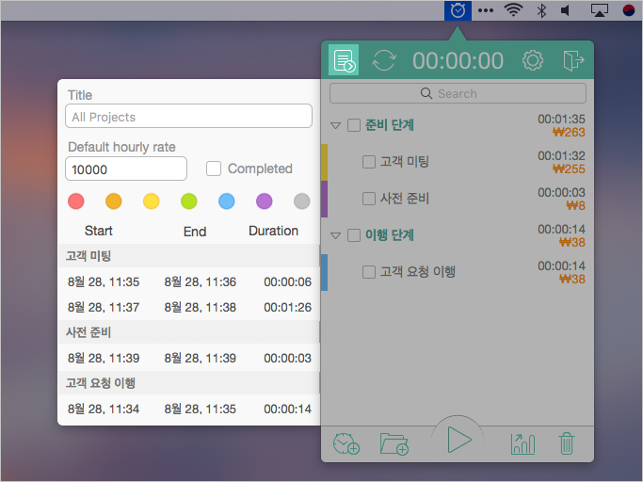
Task: Select the 고객 미팅 task in popup list
Action: (x=404, y=162)
